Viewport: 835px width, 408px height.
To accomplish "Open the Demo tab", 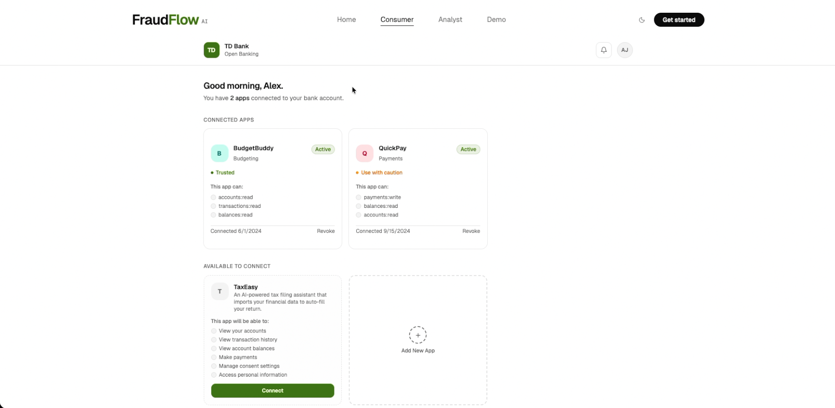I will tap(496, 20).
